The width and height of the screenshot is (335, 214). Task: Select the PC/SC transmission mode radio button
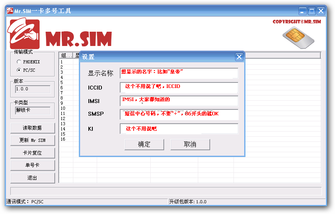pos(19,70)
